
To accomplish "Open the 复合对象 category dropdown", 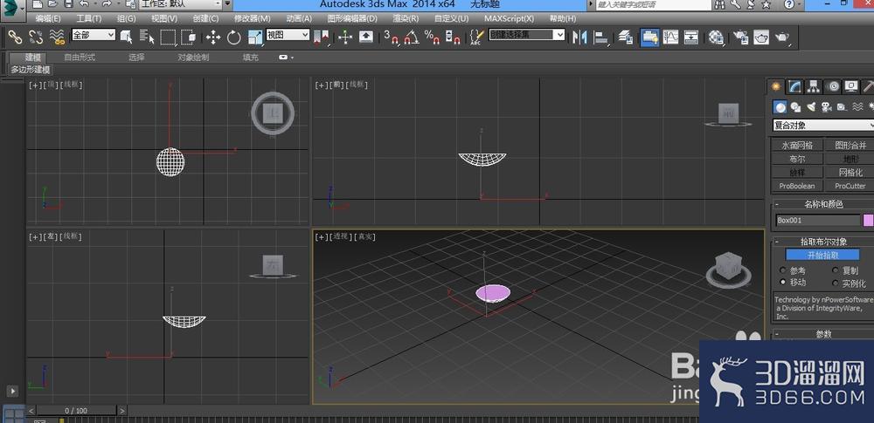I will point(824,126).
